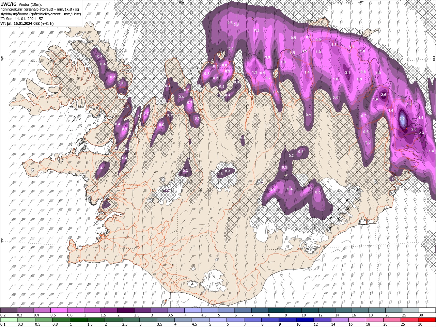Image resolution: width=436 pixels, height=327 pixels.
Task: Select the white 30 swatch in upper legend
Action: tap(427, 310)
